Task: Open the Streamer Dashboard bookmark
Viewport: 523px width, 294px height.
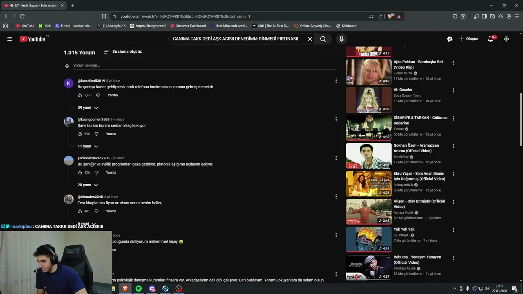Action: tap(188, 26)
